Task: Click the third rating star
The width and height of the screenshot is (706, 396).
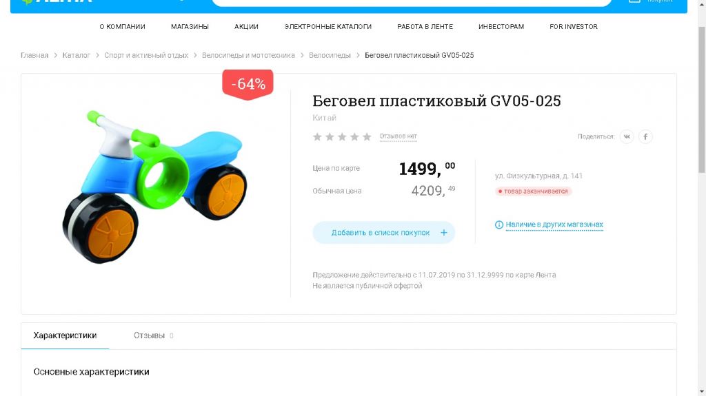Action: [342, 136]
